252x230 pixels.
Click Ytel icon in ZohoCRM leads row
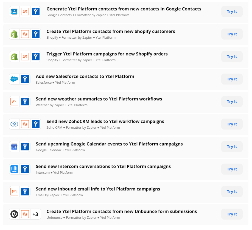click(36, 124)
